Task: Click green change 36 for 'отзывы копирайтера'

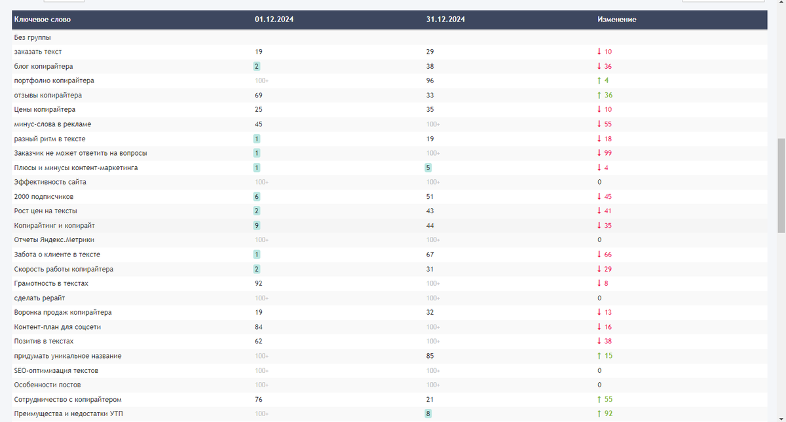Action: (608, 95)
